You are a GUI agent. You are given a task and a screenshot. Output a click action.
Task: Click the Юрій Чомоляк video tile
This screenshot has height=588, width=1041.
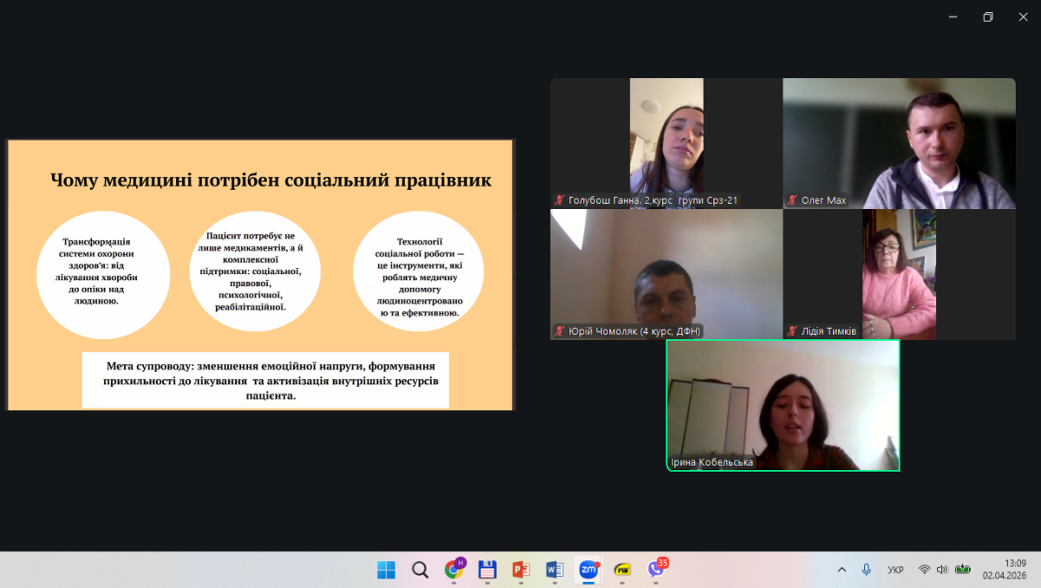[666, 273]
